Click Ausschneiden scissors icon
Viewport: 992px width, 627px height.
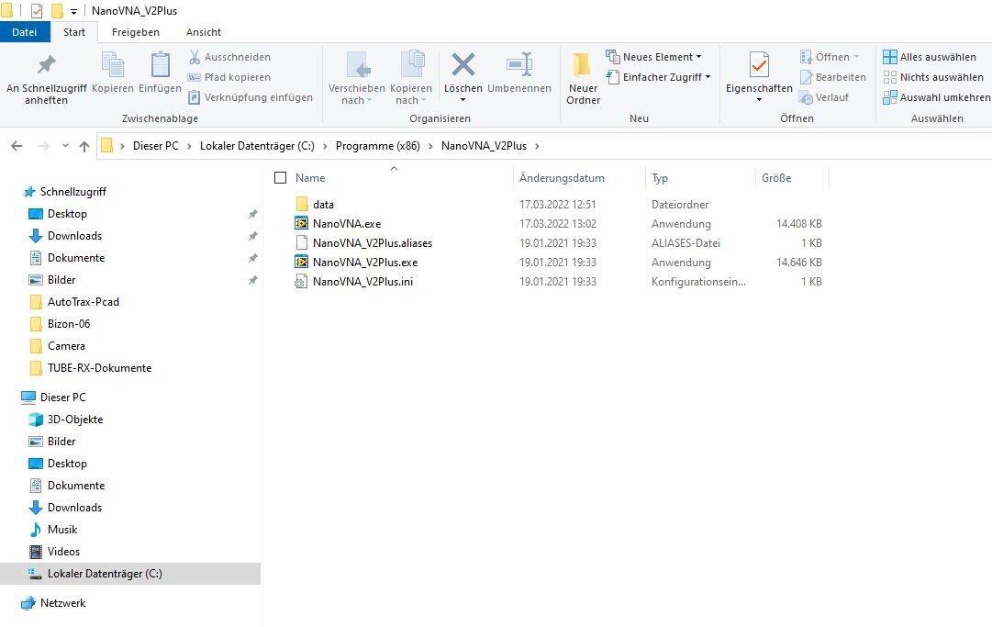pyautogui.click(x=195, y=57)
